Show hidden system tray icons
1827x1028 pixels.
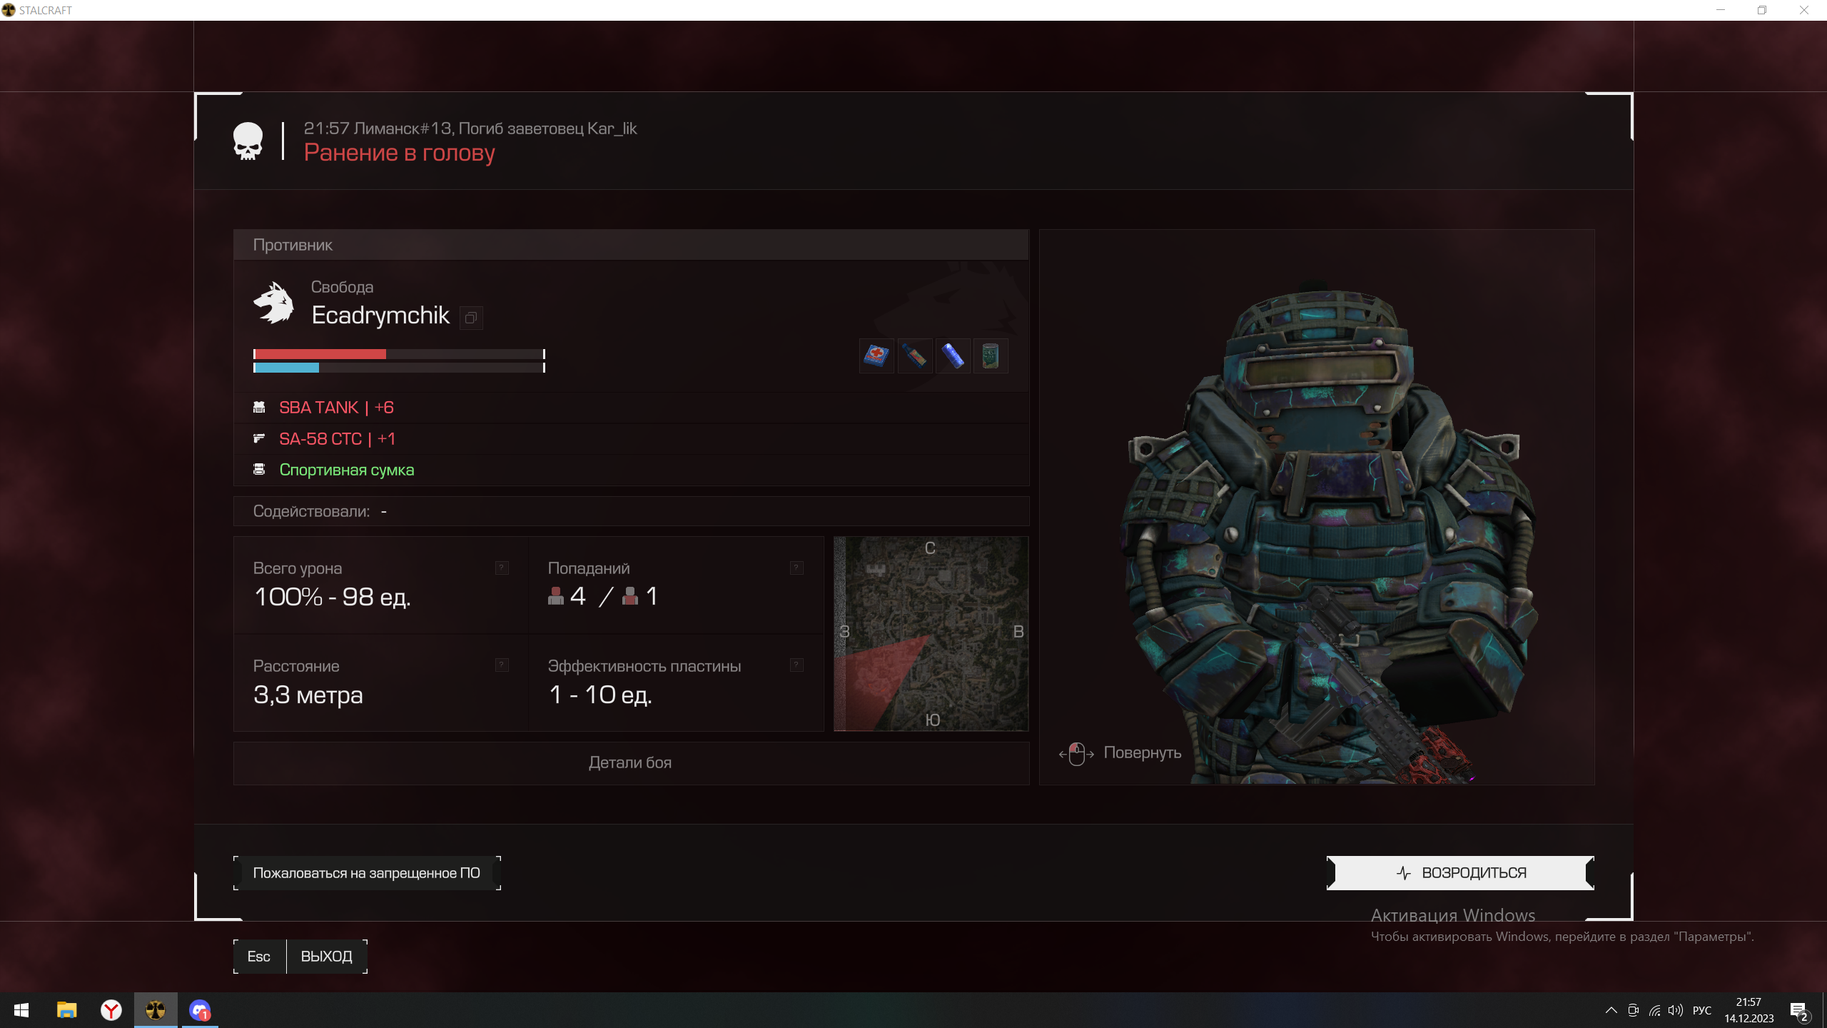pyautogui.click(x=1611, y=1010)
